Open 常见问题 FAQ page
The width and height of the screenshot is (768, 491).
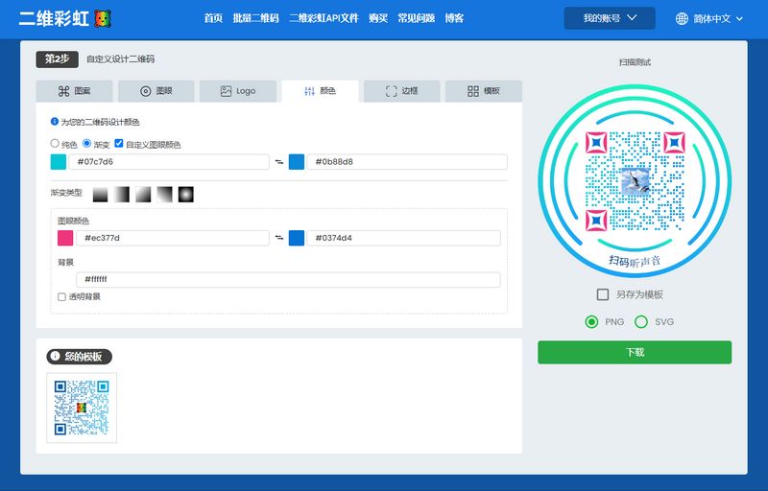point(417,18)
